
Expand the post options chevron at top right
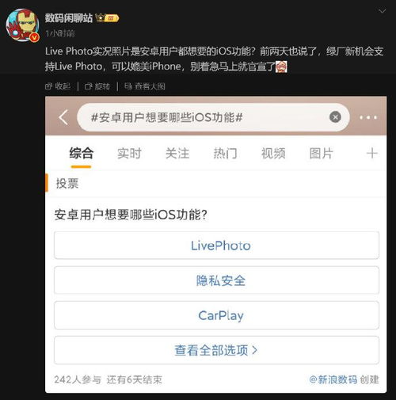(x=382, y=11)
